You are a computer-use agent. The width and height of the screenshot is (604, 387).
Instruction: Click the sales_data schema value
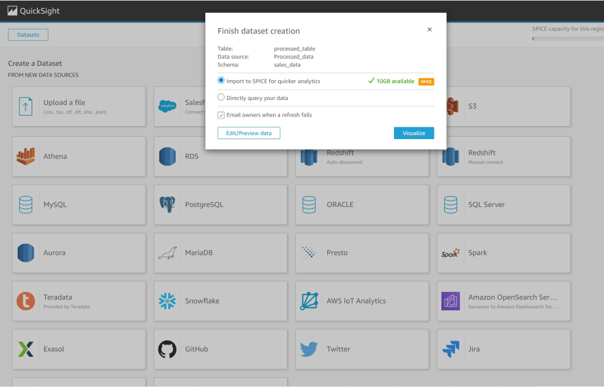(288, 65)
